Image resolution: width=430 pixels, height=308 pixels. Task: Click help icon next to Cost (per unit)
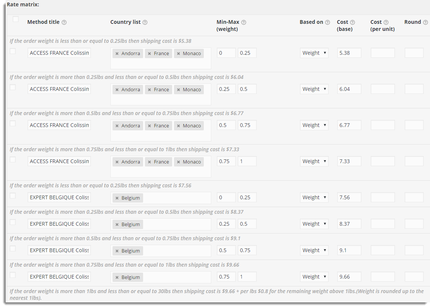click(x=386, y=22)
